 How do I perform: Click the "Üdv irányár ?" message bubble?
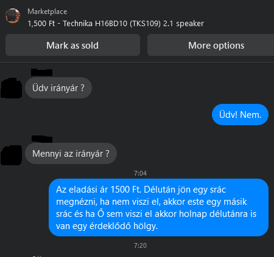click(x=58, y=88)
